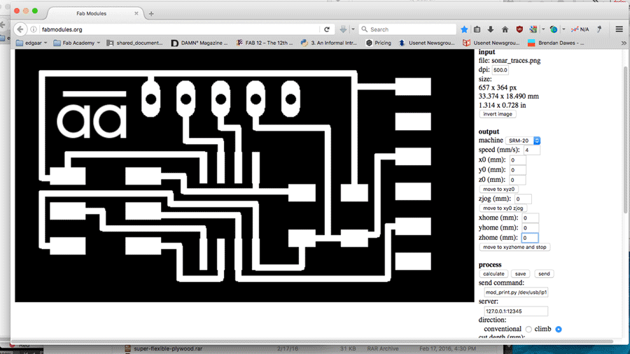The width and height of the screenshot is (630, 354).
Task: Open the machine SRM-20 dropdown
Action: pos(523,141)
